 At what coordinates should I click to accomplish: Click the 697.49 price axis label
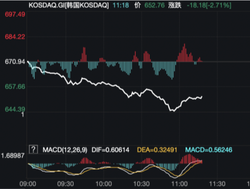pyautogui.click(x=15, y=14)
